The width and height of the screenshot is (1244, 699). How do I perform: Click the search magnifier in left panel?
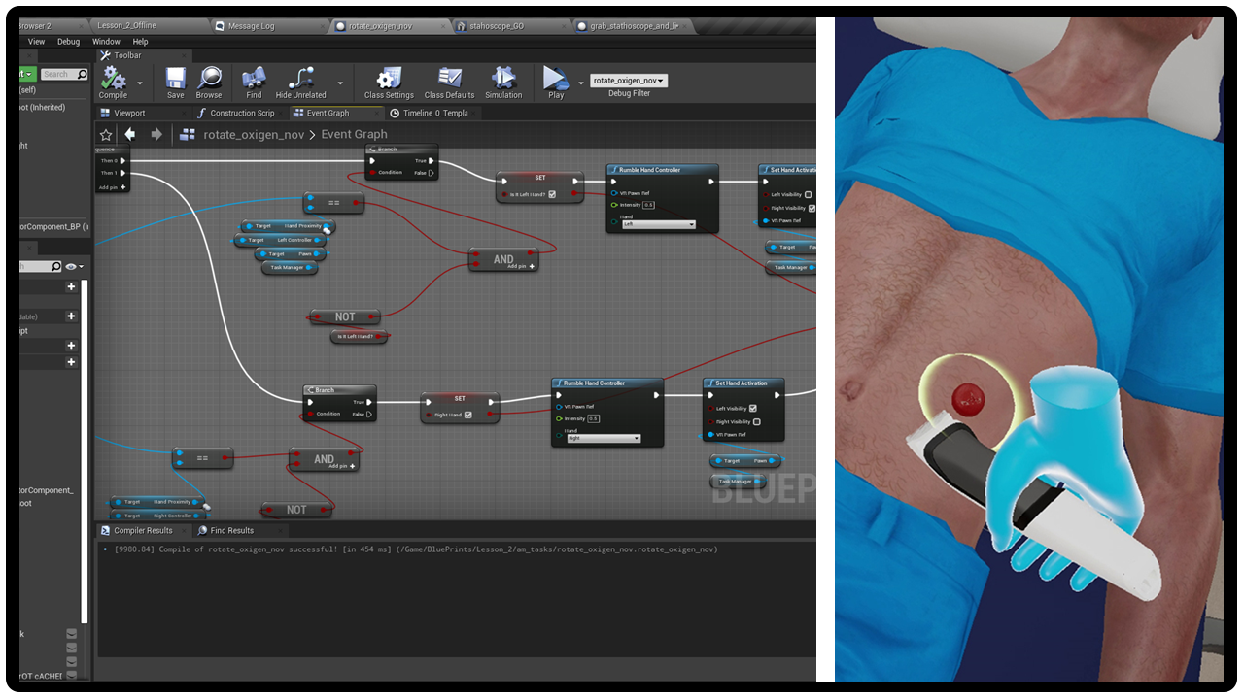point(82,74)
